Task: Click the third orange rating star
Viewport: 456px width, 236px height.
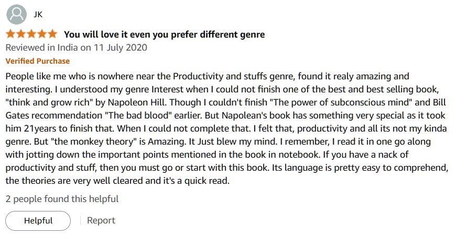Action: pos(31,34)
